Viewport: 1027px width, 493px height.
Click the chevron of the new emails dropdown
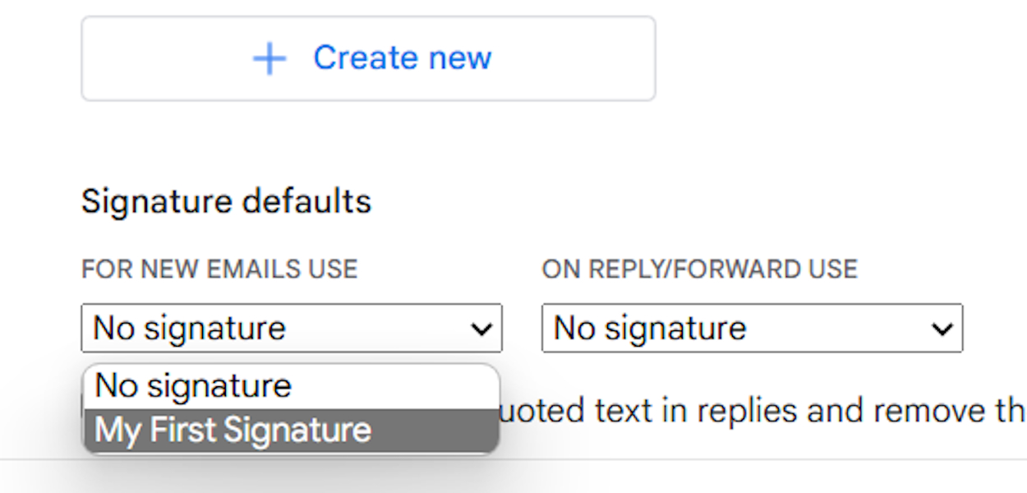[481, 329]
